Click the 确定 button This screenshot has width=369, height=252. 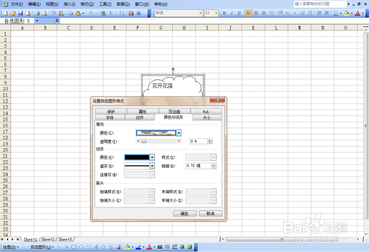point(184,213)
